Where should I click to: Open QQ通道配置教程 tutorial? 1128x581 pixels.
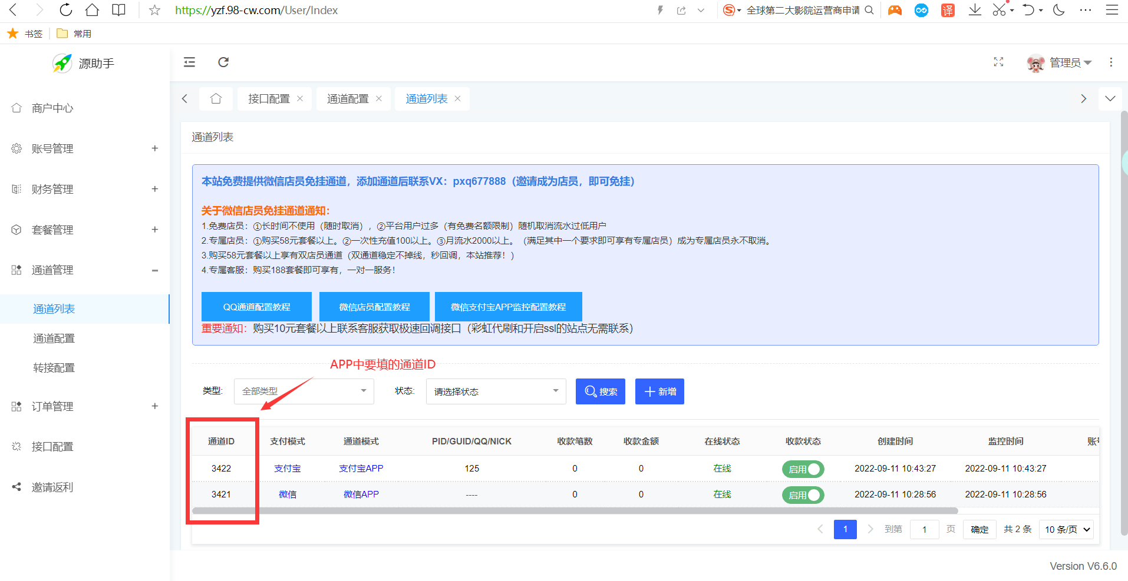tap(256, 307)
